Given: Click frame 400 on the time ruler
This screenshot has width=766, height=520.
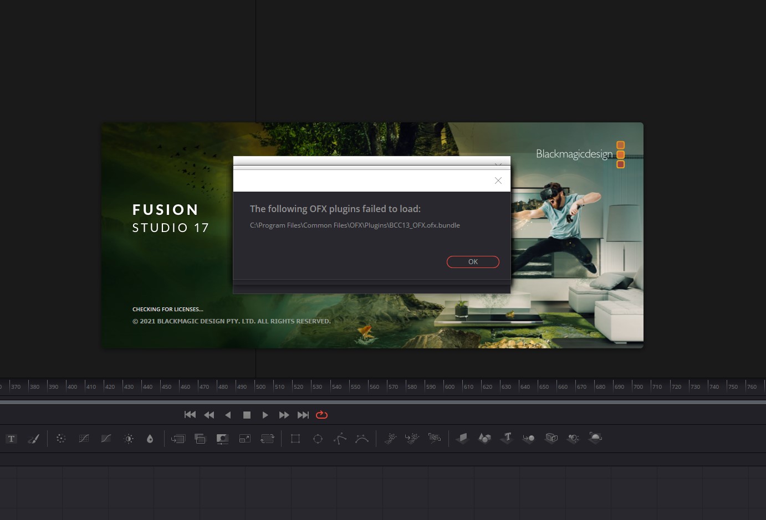Looking at the screenshot, I should coord(72,387).
